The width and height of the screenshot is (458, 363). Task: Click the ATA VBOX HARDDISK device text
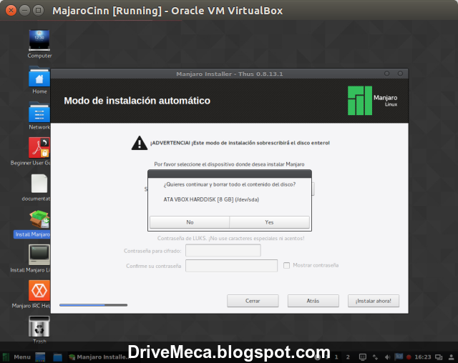pos(211,199)
